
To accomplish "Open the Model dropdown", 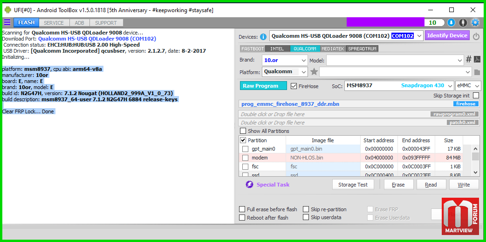I will click(395, 60).
